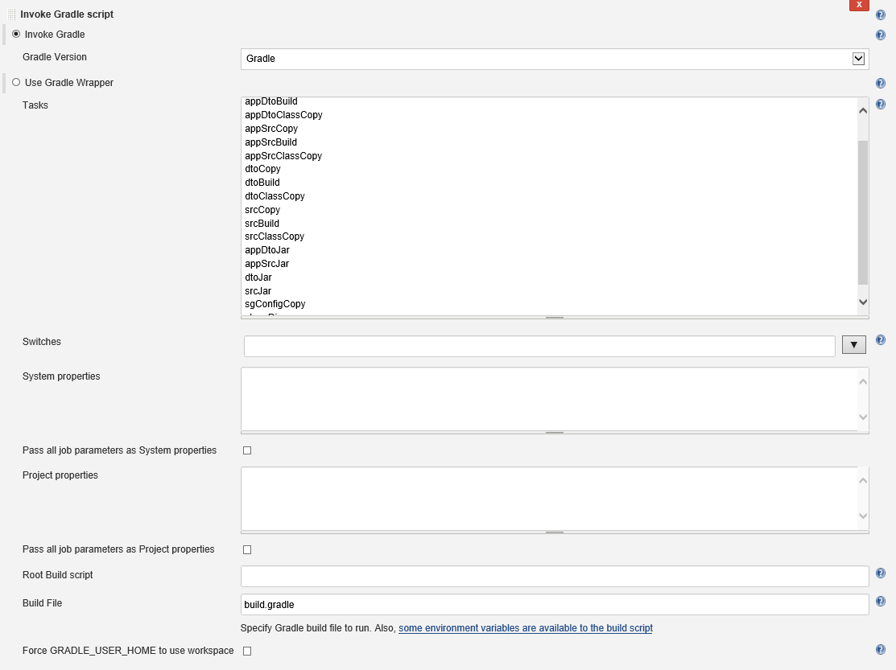Click appSrcJar task line
Screen dimensions: 896x670
(x=266, y=264)
